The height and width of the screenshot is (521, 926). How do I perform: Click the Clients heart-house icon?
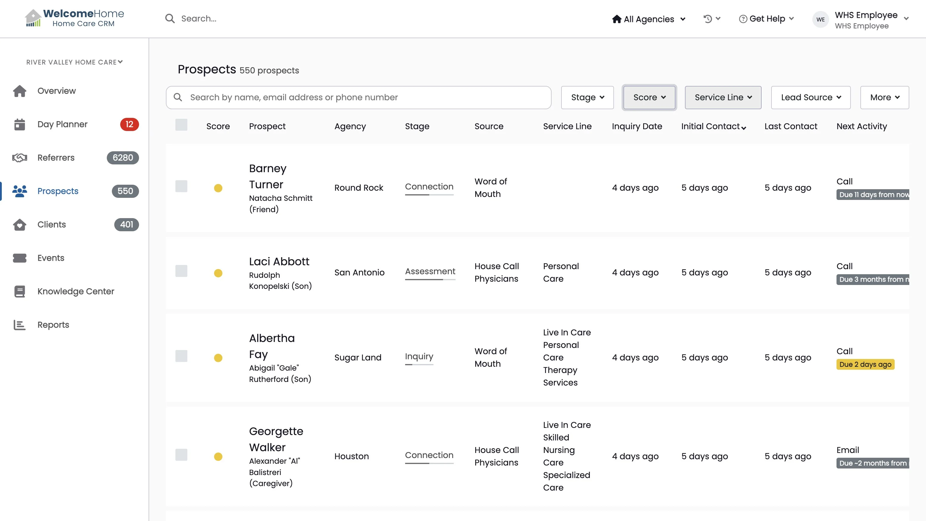point(19,225)
